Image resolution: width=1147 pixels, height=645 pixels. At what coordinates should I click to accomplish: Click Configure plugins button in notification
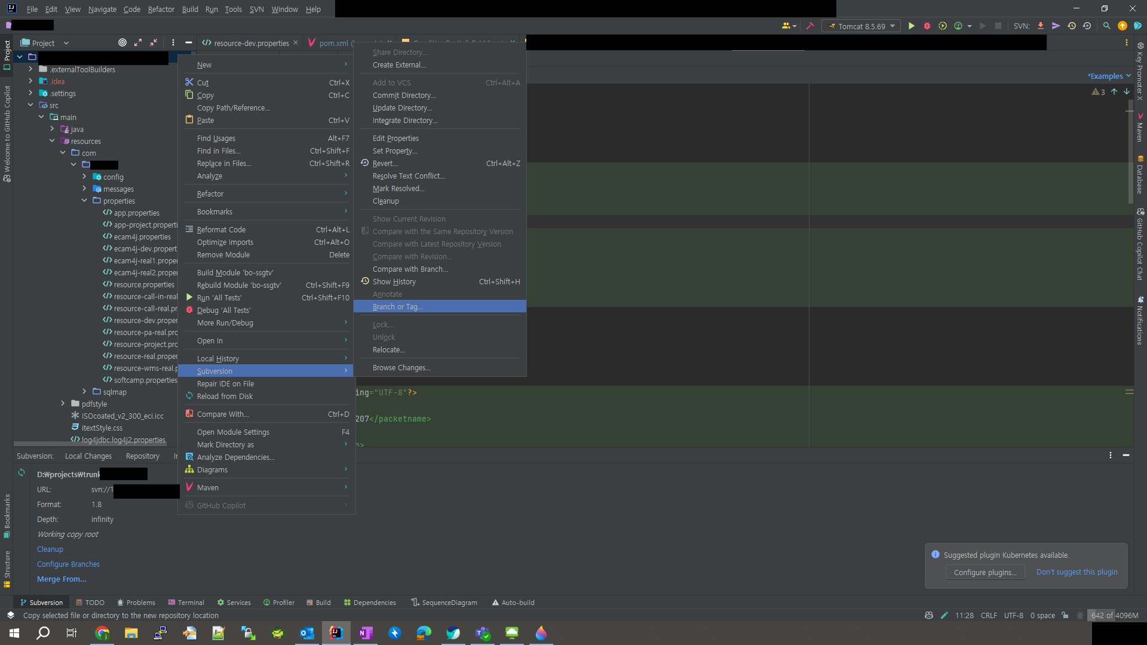pyautogui.click(x=985, y=572)
